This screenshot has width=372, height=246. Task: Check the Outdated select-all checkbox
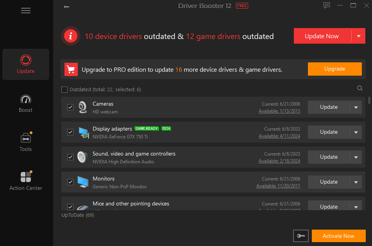pos(64,90)
